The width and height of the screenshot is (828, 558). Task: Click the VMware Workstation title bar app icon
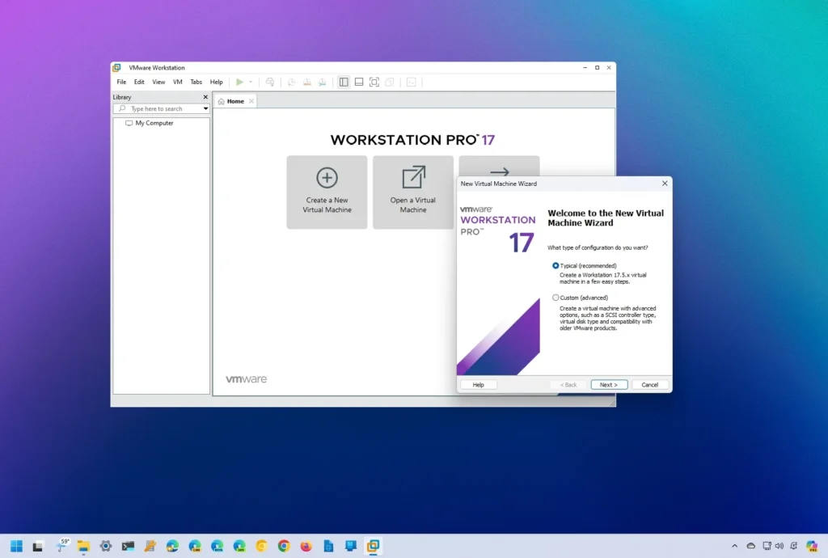click(x=117, y=68)
